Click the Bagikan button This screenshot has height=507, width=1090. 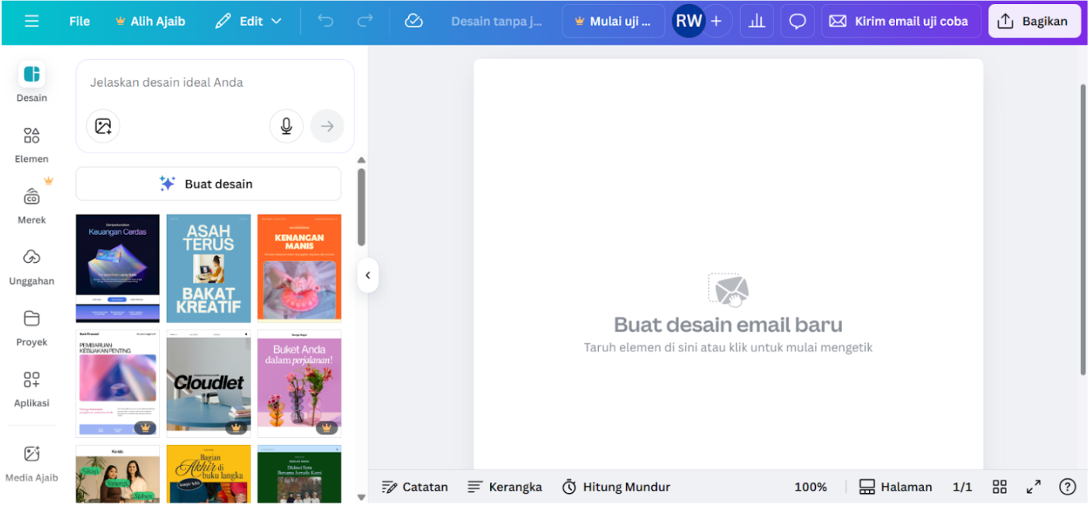(x=1034, y=21)
